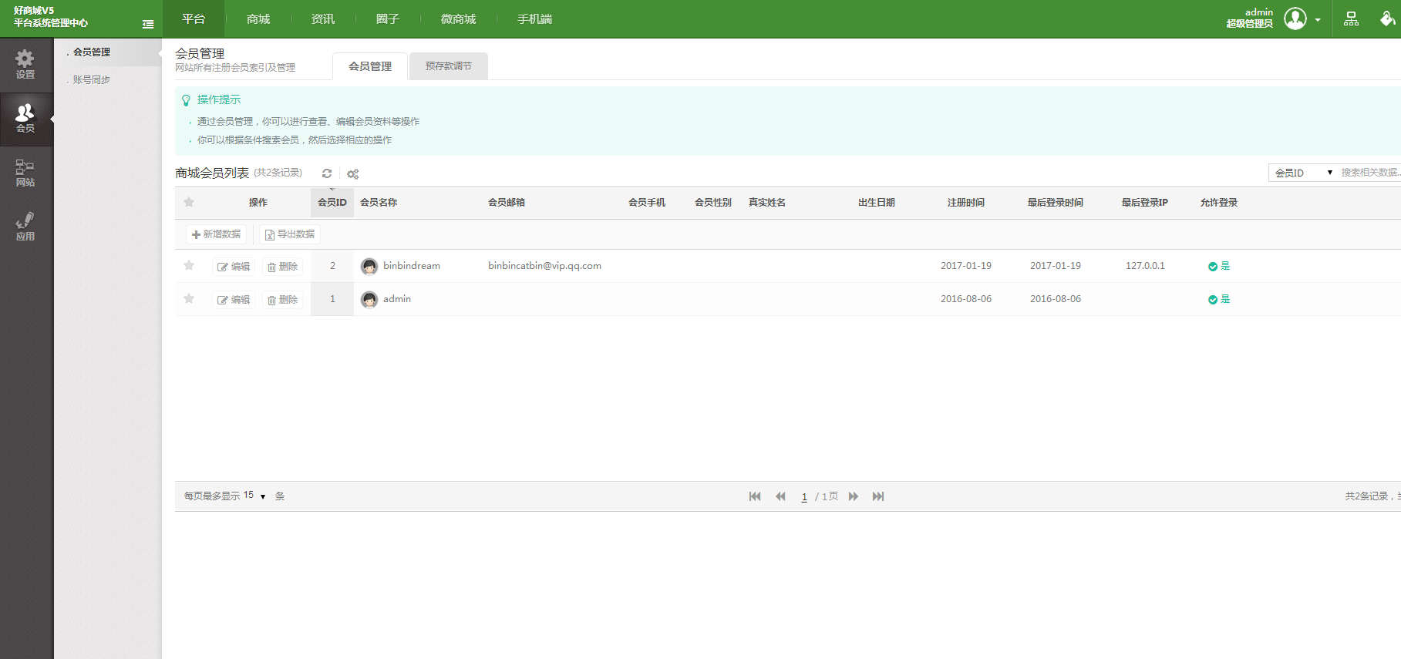This screenshot has height=659, width=1401.
Task: Click the binbincatbin@vip.qq.com email cell
Action: click(x=544, y=266)
